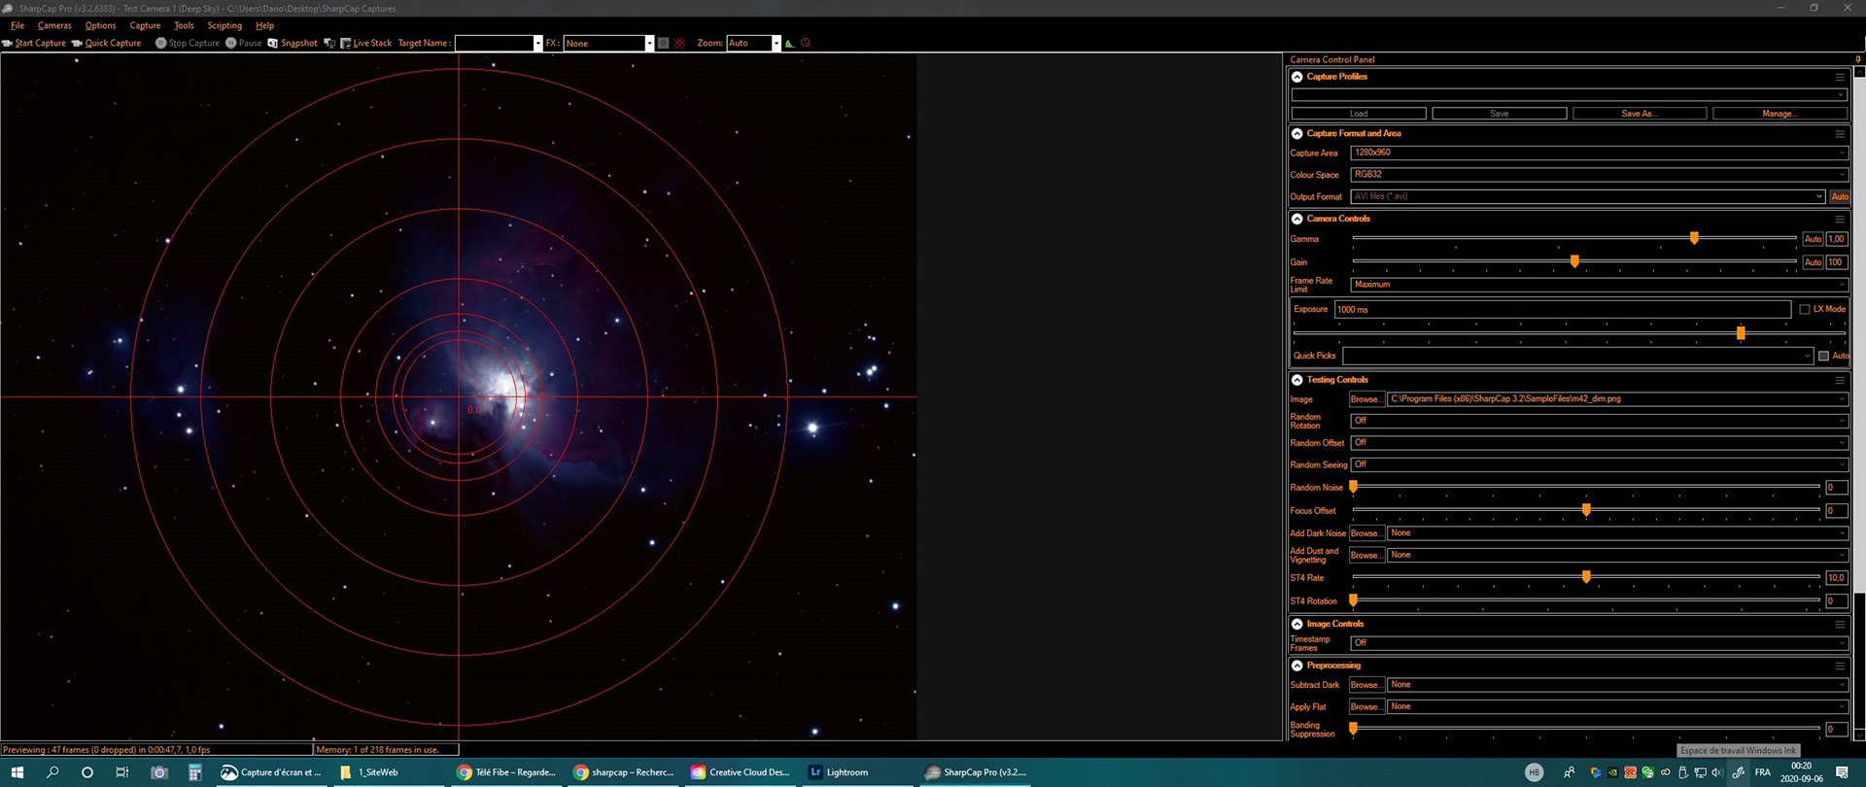
Task: Open the Scripting menu
Action: [225, 25]
